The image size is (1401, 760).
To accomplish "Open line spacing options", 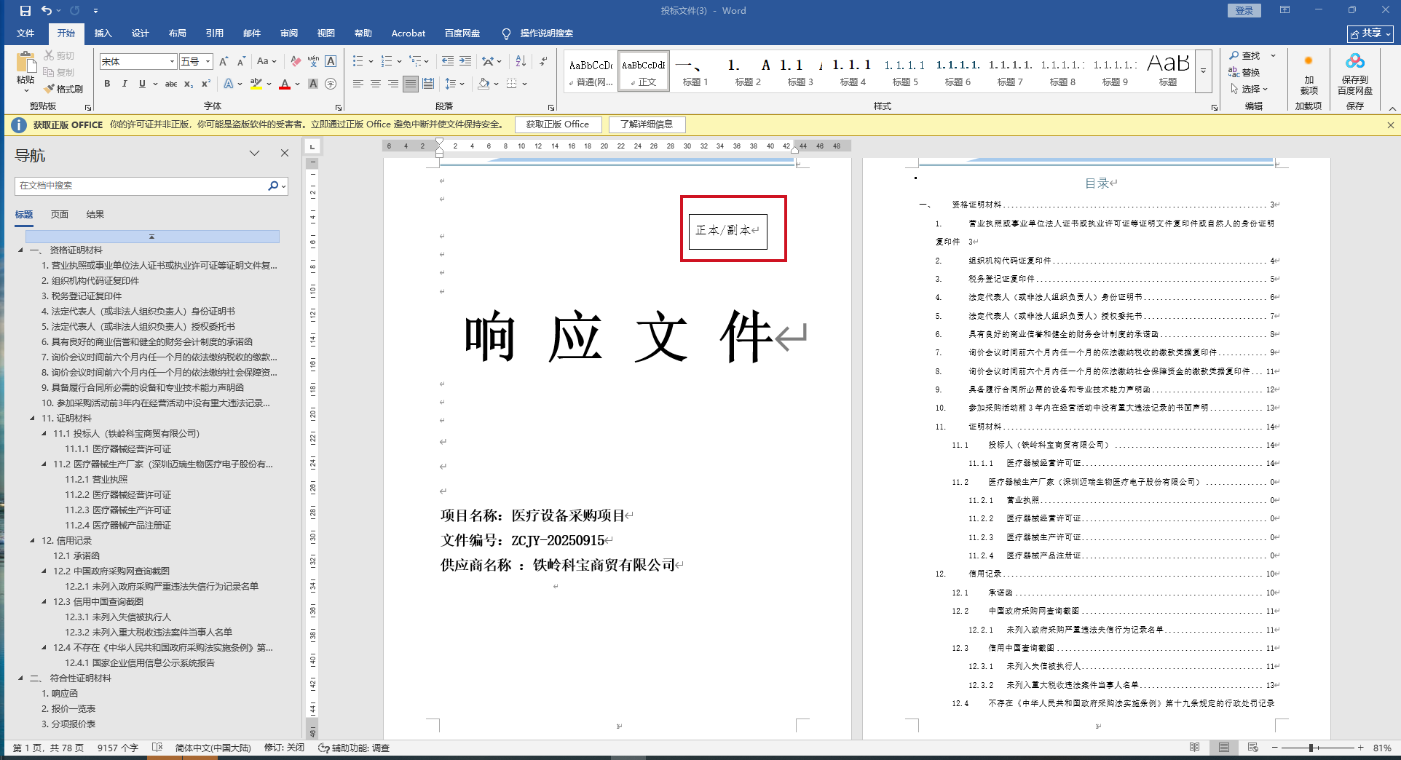I will [454, 84].
